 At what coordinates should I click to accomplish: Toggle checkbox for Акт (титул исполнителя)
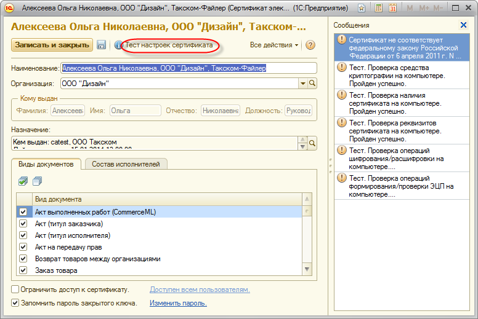(23, 235)
